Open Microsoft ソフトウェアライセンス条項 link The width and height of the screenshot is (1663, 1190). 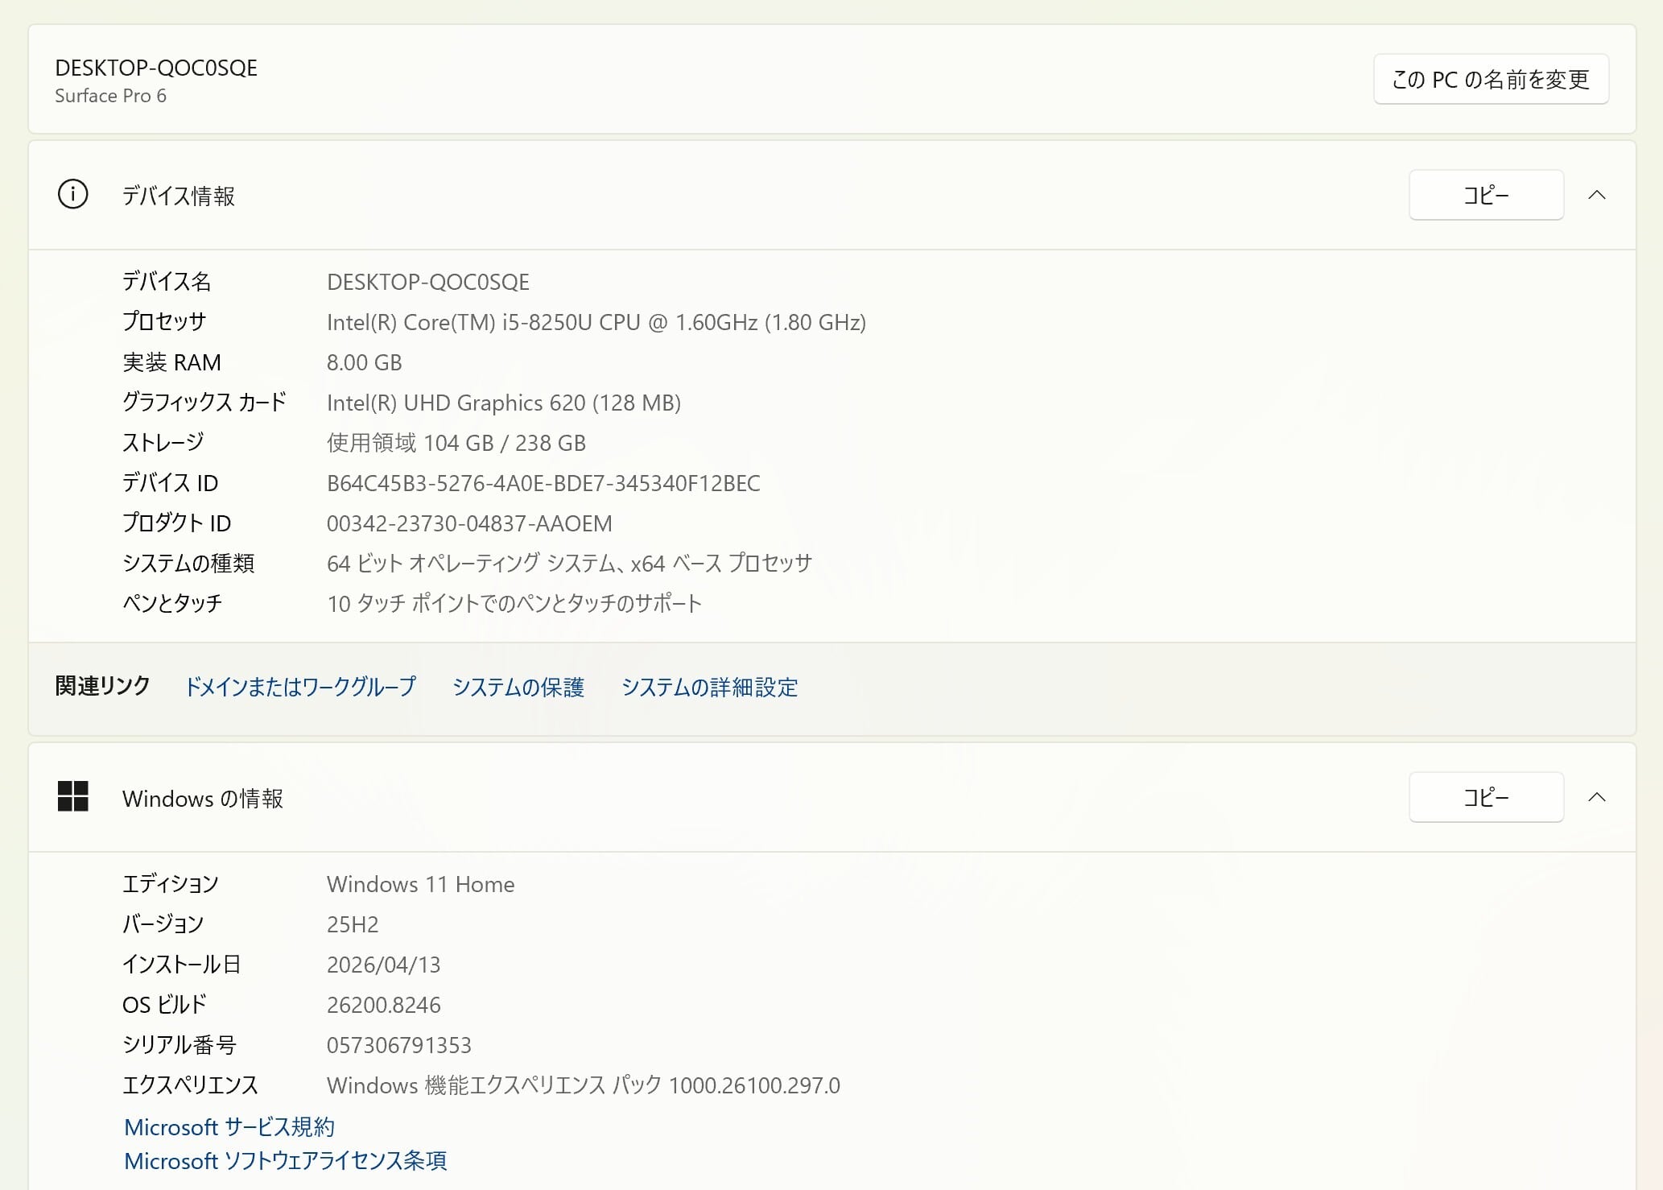pos(285,1160)
